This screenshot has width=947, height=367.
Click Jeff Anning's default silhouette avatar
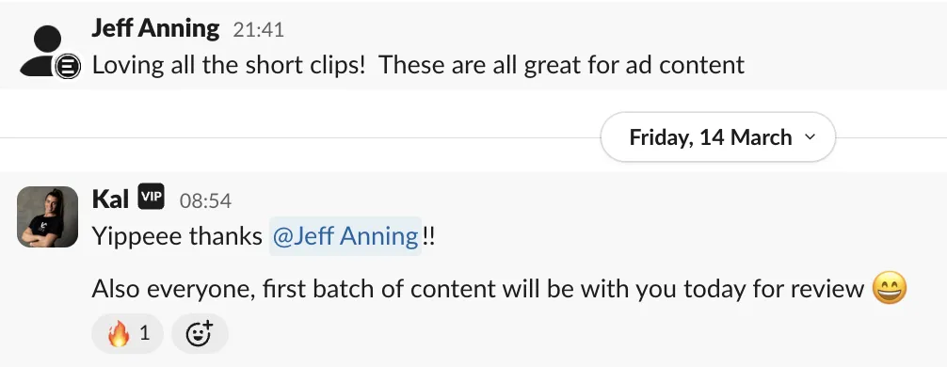pyautogui.click(x=43, y=50)
